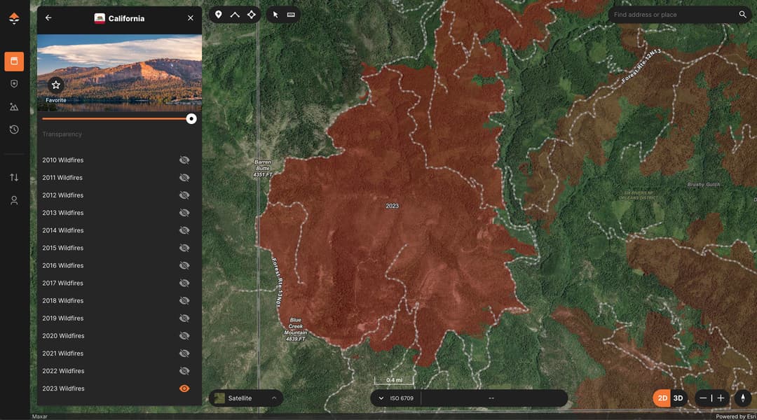Open the user account profile icon
Viewport: 757px width, 420px height.
[x=14, y=200]
